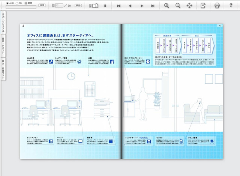Open the 目次・ビジュアル side tab
240x176 pixels.
coord(3,23)
